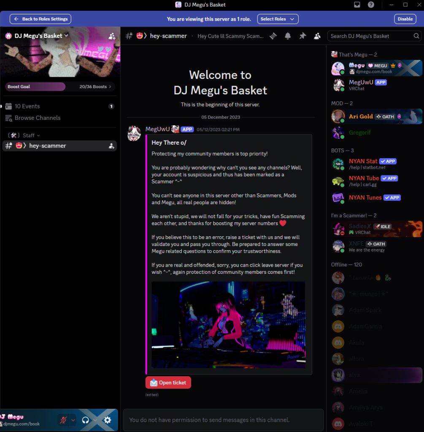Image resolution: width=424 pixels, height=432 pixels.
Task: Expand DJ Megu's Basket server menu
Action: click(41, 36)
